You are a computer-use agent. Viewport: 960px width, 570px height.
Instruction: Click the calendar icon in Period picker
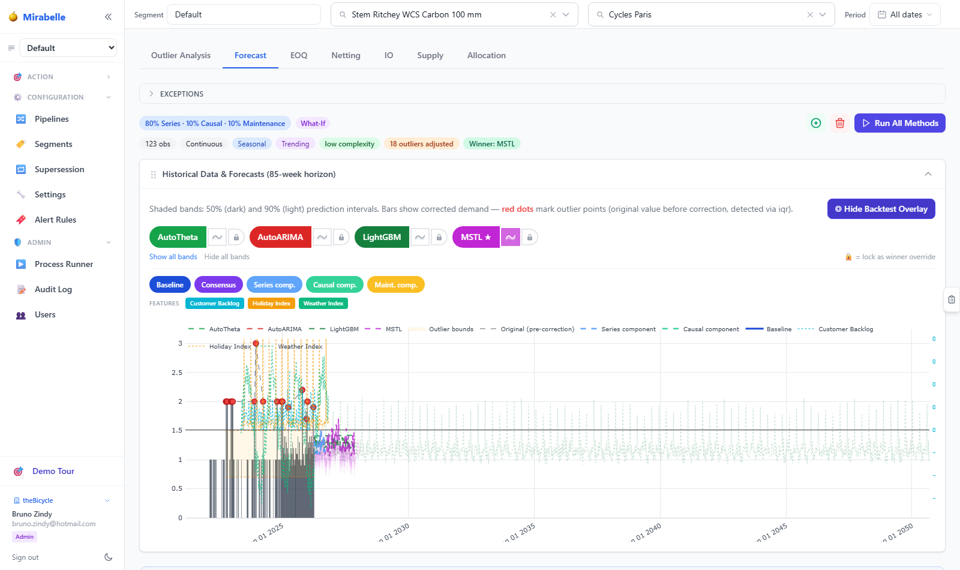point(882,14)
